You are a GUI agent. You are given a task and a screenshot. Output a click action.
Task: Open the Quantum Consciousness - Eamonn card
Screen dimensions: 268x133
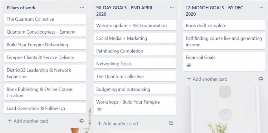tap(45, 32)
